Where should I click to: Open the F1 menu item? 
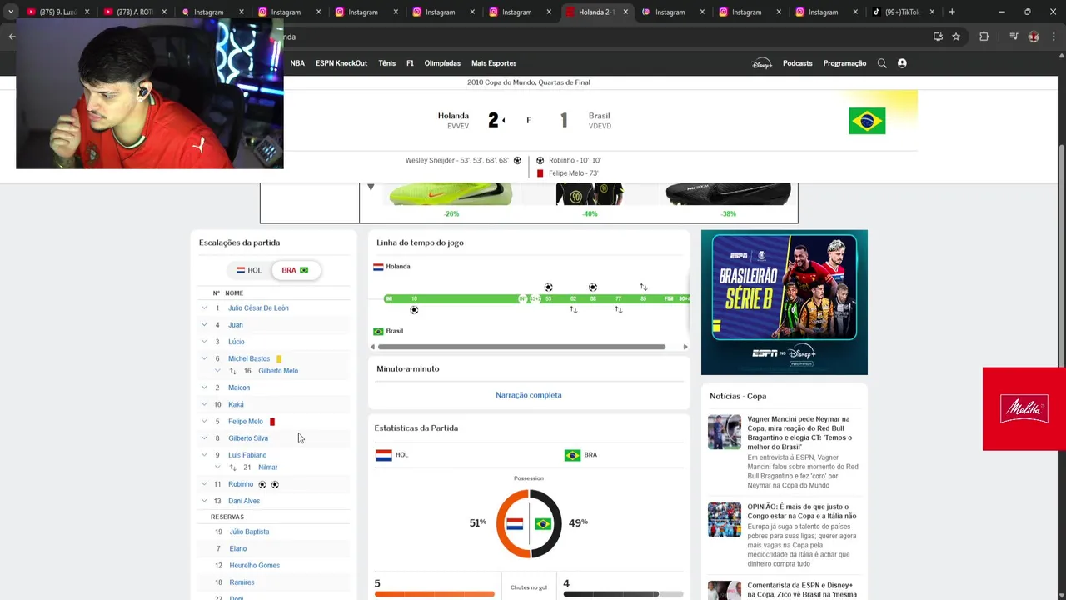click(x=410, y=63)
